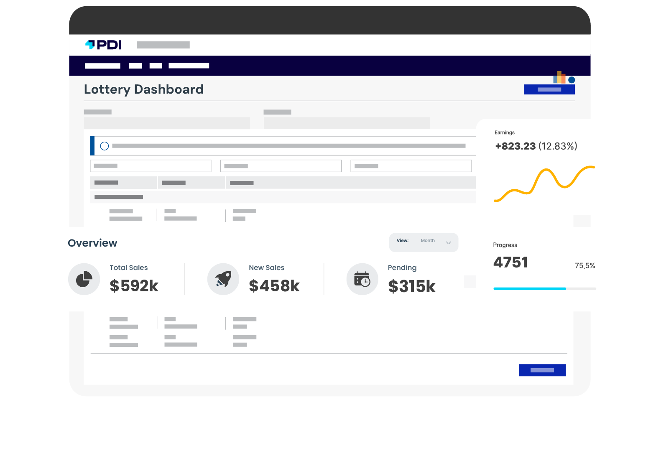
Task: Open the first item in the dark navy menu bar
Action: 102,66
